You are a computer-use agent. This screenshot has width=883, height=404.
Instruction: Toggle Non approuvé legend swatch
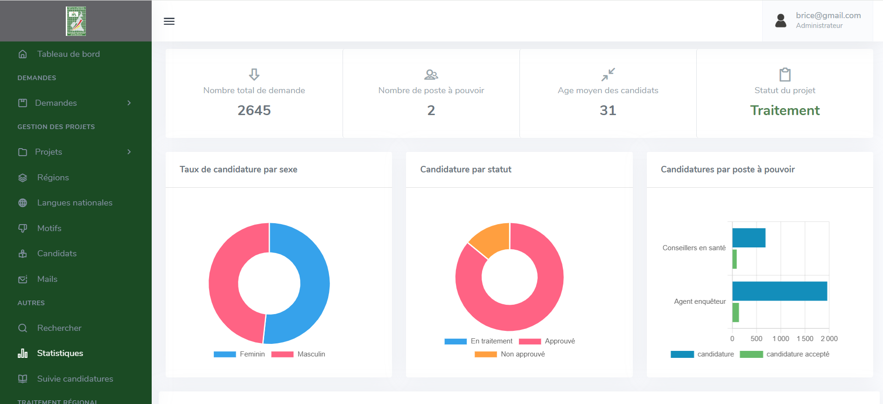[486, 354]
